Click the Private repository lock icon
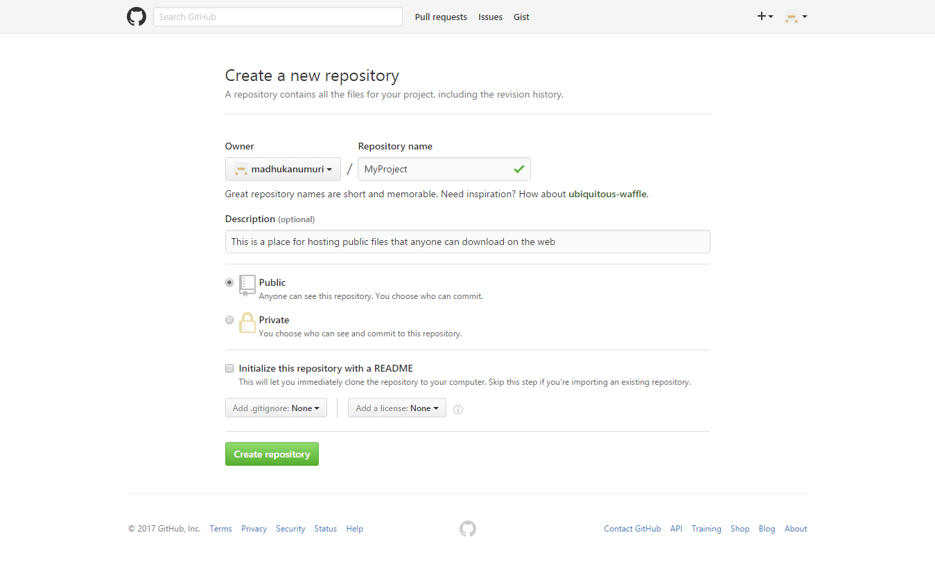Image resolution: width=935 pixels, height=562 pixels. tap(247, 323)
